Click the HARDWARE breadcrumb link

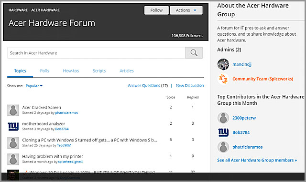tap(18, 10)
